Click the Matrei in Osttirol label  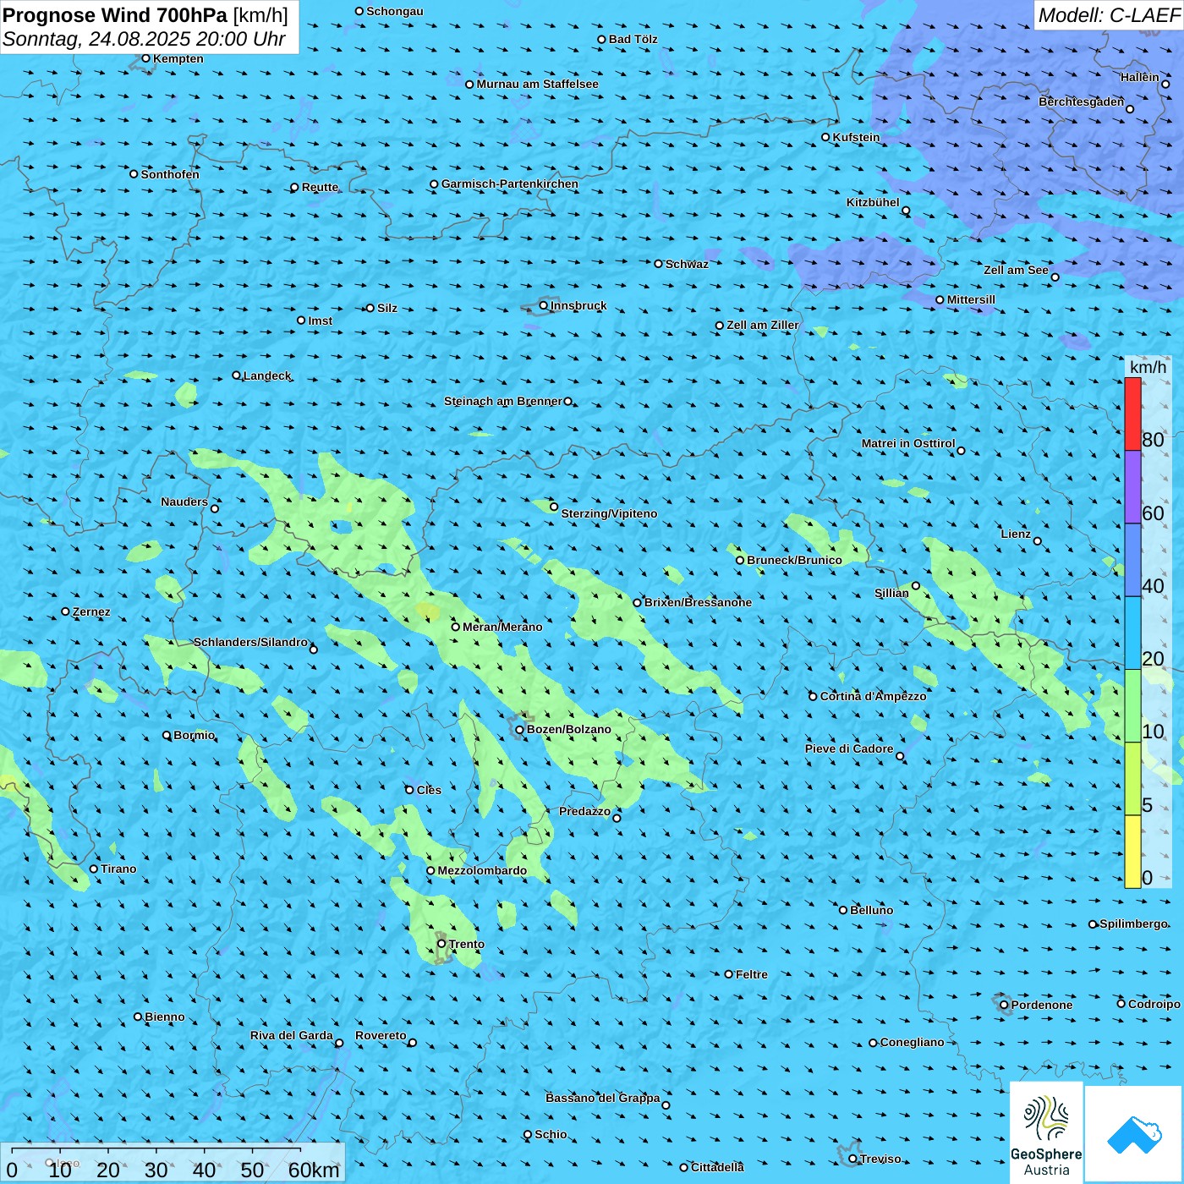click(x=908, y=443)
